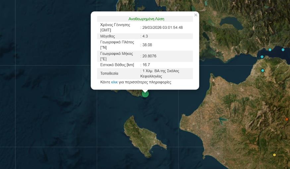Screen dimensions: 290x169
Task: Click the large lake north of the gulf
Action: (231, 23)
